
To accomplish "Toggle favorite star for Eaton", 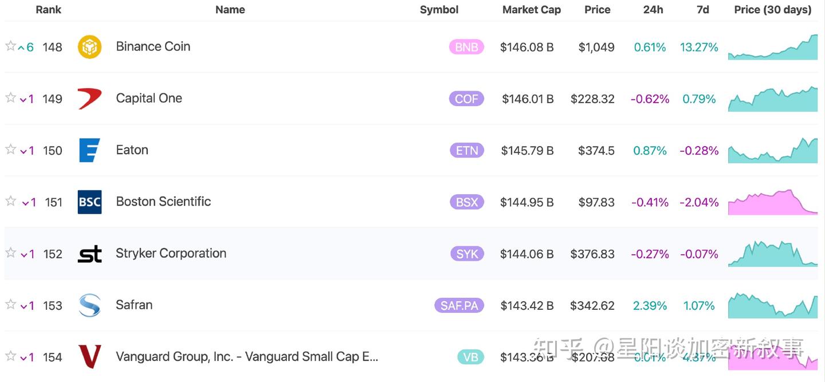I will click(x=10, y=149).
